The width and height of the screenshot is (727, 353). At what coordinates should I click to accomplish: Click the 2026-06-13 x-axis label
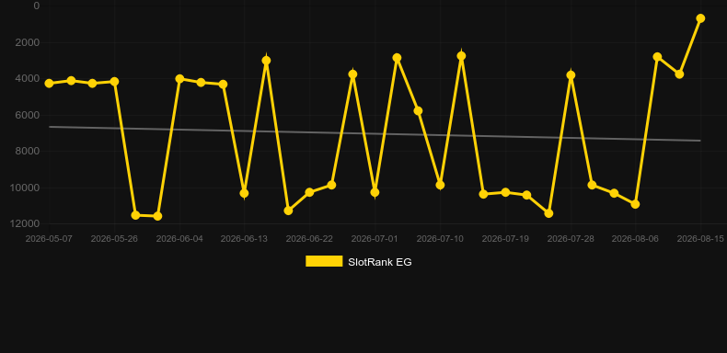(x=244, y=239)
